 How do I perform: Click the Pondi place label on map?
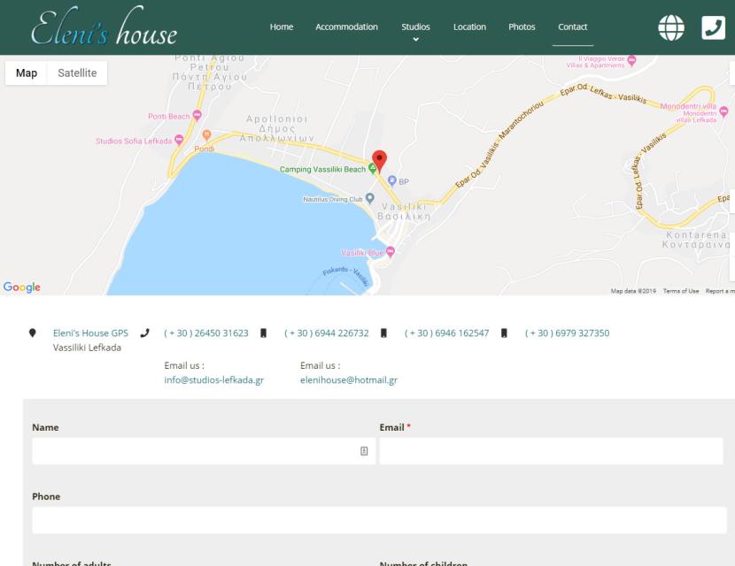pyautogui.click(x=205, y=149)
